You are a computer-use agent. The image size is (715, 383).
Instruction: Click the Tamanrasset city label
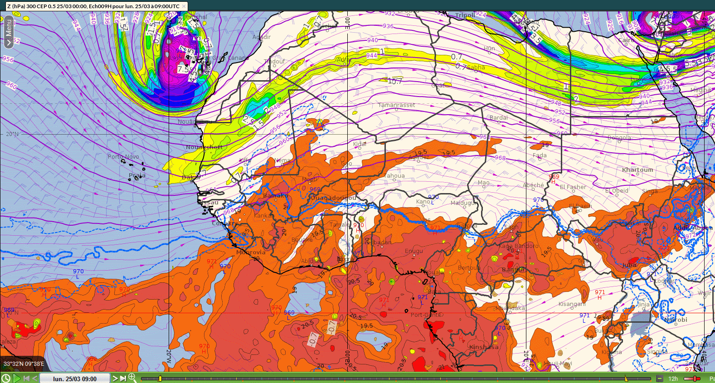click(396, 105)
